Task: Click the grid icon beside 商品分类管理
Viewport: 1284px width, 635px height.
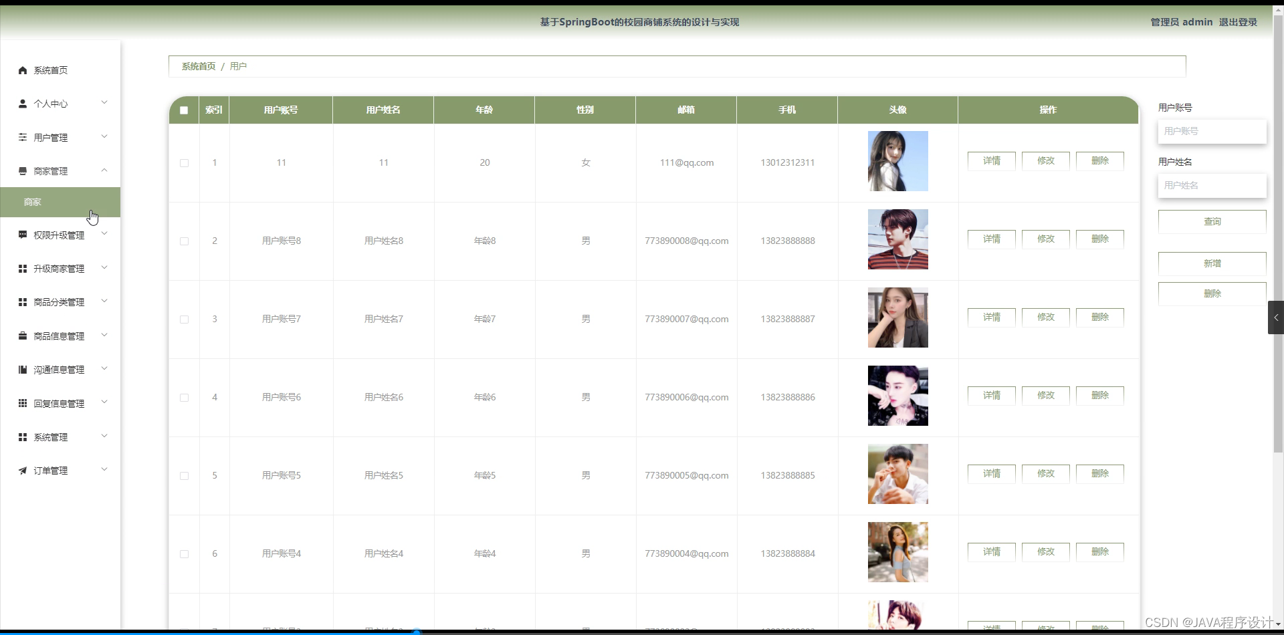Action: pos(23,302)
